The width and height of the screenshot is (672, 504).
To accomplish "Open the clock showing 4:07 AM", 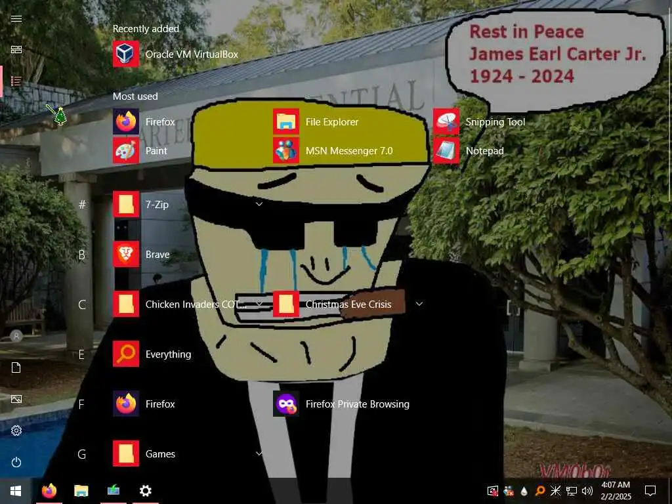I will coord(616,491).
